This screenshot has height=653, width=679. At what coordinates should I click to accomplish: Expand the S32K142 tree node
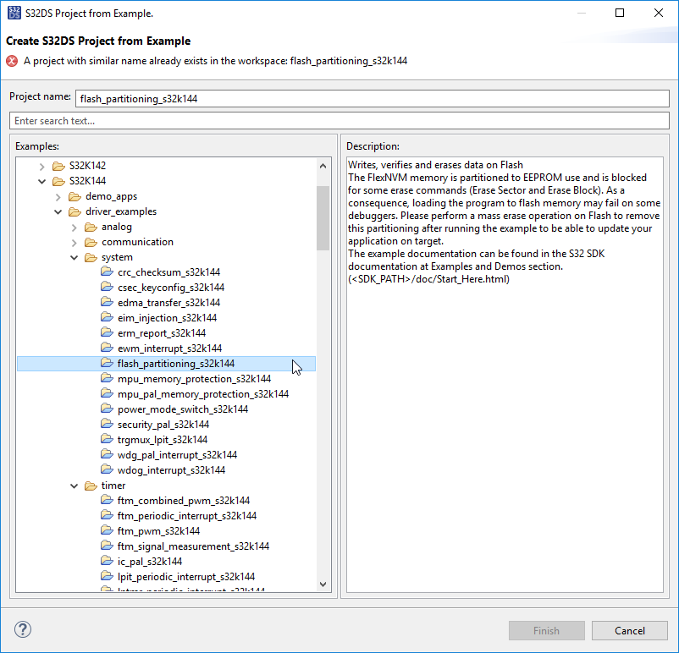42,166
